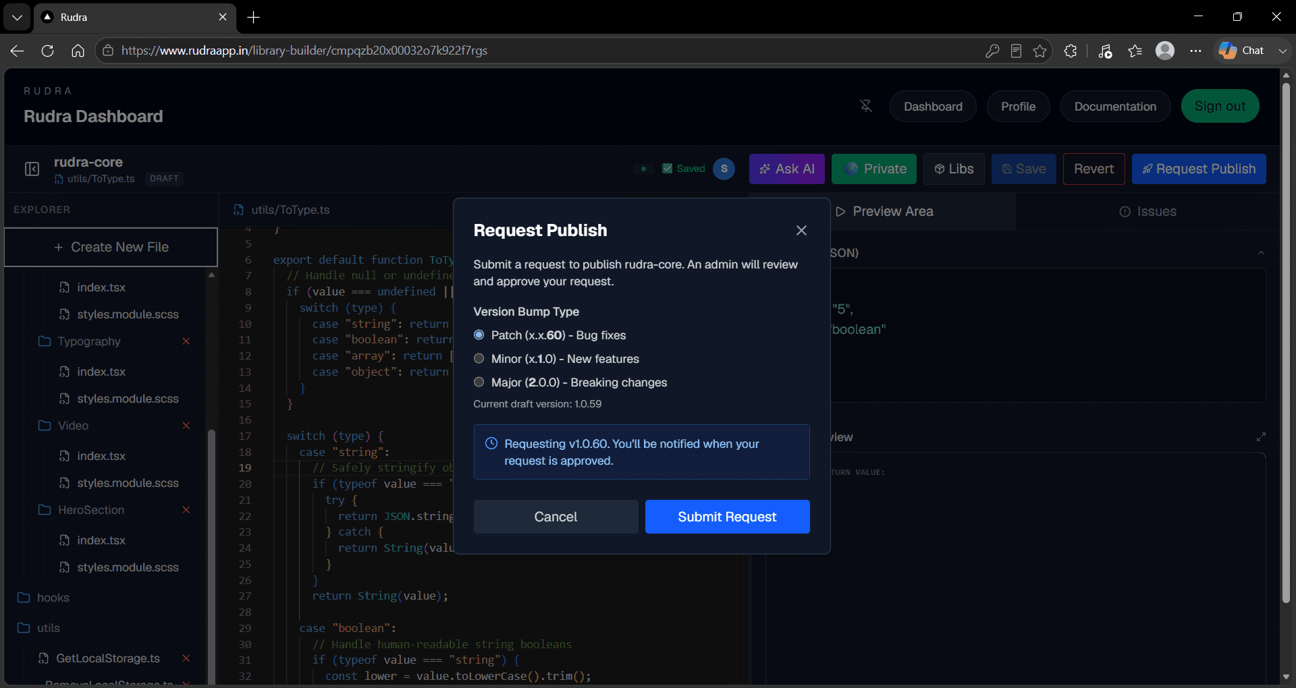Click the Saved status checkmark
This screenshot has height=688, width=1296.
tap(667, 169)
